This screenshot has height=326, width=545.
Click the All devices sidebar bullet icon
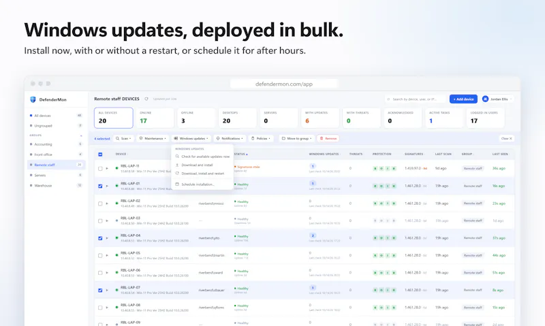coord(31,116)
